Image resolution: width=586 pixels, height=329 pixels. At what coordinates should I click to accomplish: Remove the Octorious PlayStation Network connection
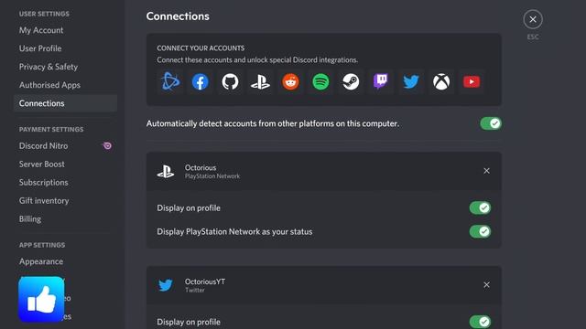[486, 171]
